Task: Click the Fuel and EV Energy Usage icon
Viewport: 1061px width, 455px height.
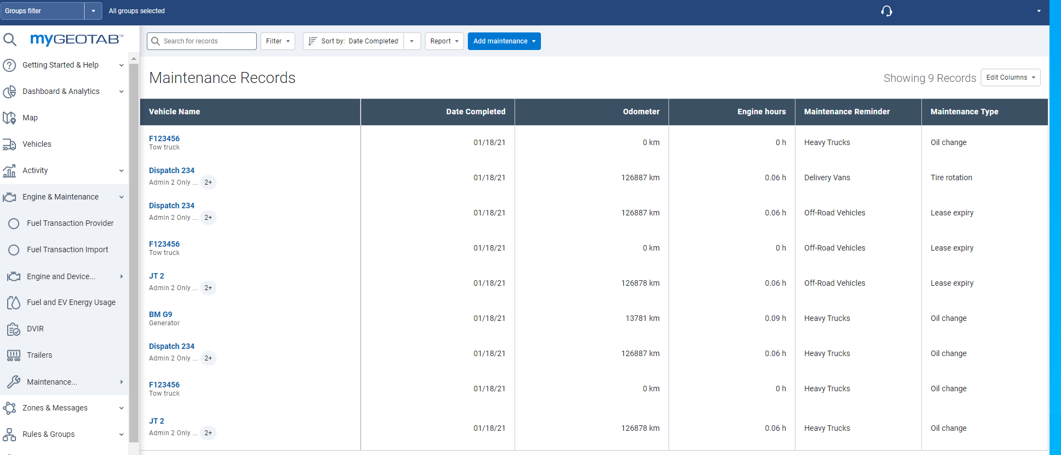Action: click(14, 302)
